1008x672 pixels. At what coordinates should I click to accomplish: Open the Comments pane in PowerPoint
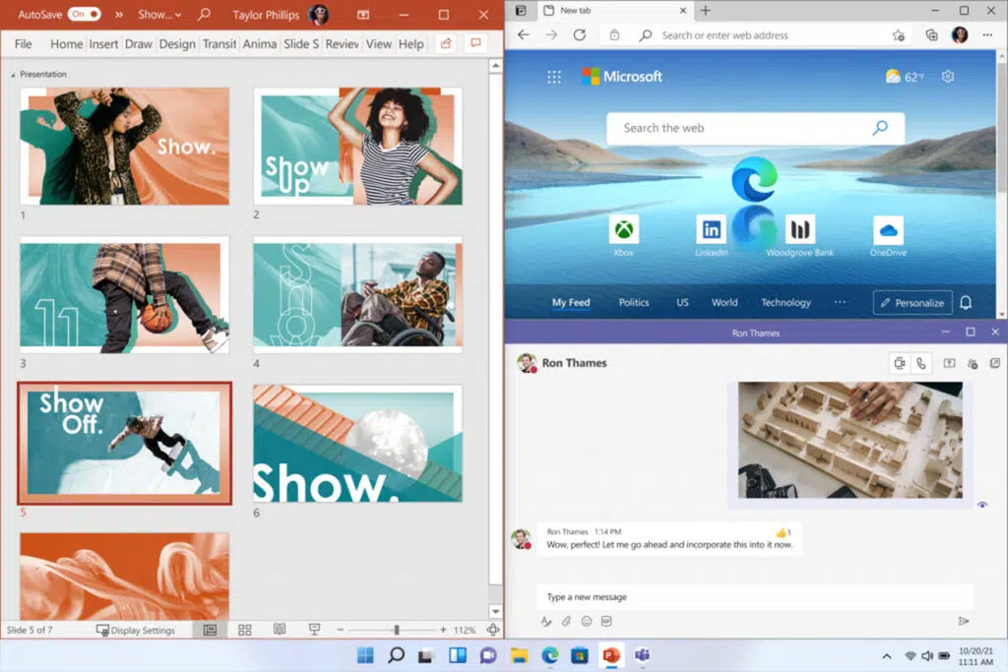point(476,43)
